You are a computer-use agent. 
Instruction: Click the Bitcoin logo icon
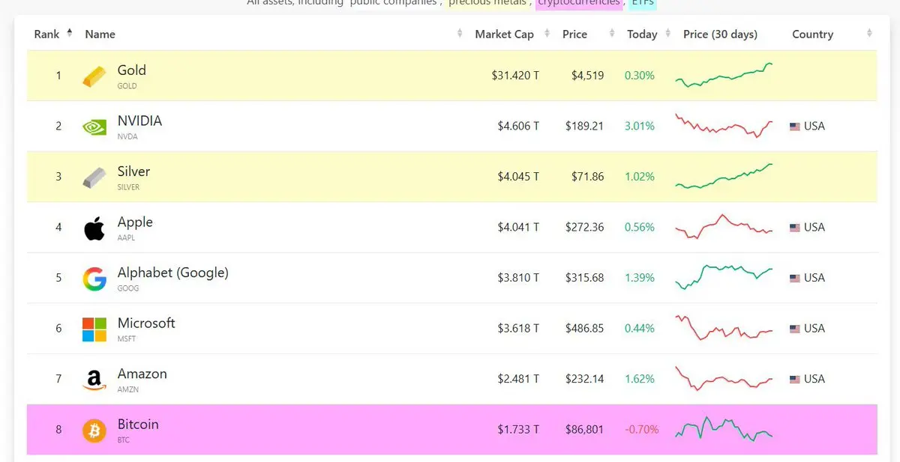point(94,430)
